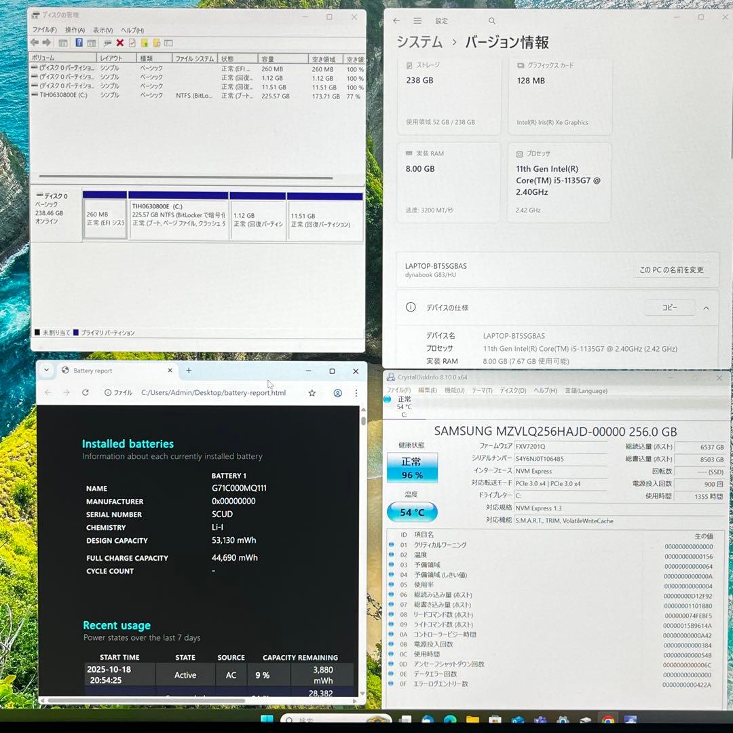Open the Chrome tab search dropdown arrow

click(46, 371)
